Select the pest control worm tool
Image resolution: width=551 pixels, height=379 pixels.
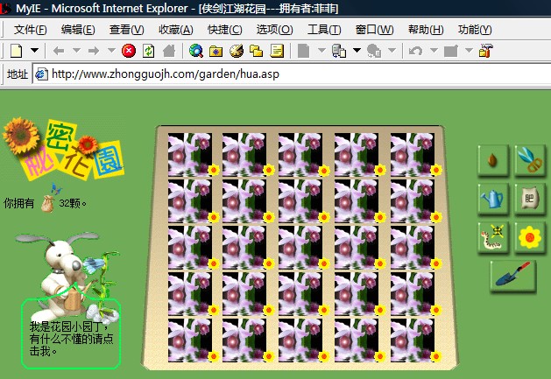493,237
